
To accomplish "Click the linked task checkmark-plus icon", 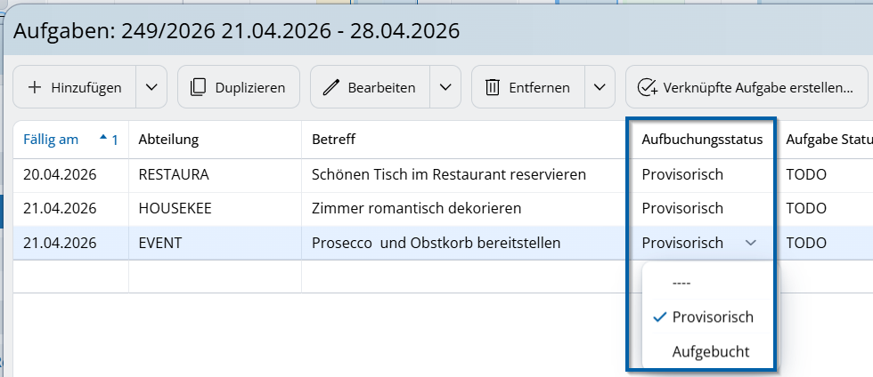I will (648, 87).
